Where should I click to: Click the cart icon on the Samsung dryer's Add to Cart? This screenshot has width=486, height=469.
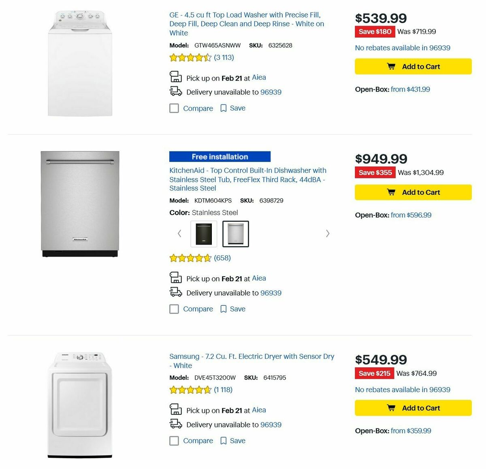coord(391,408)
